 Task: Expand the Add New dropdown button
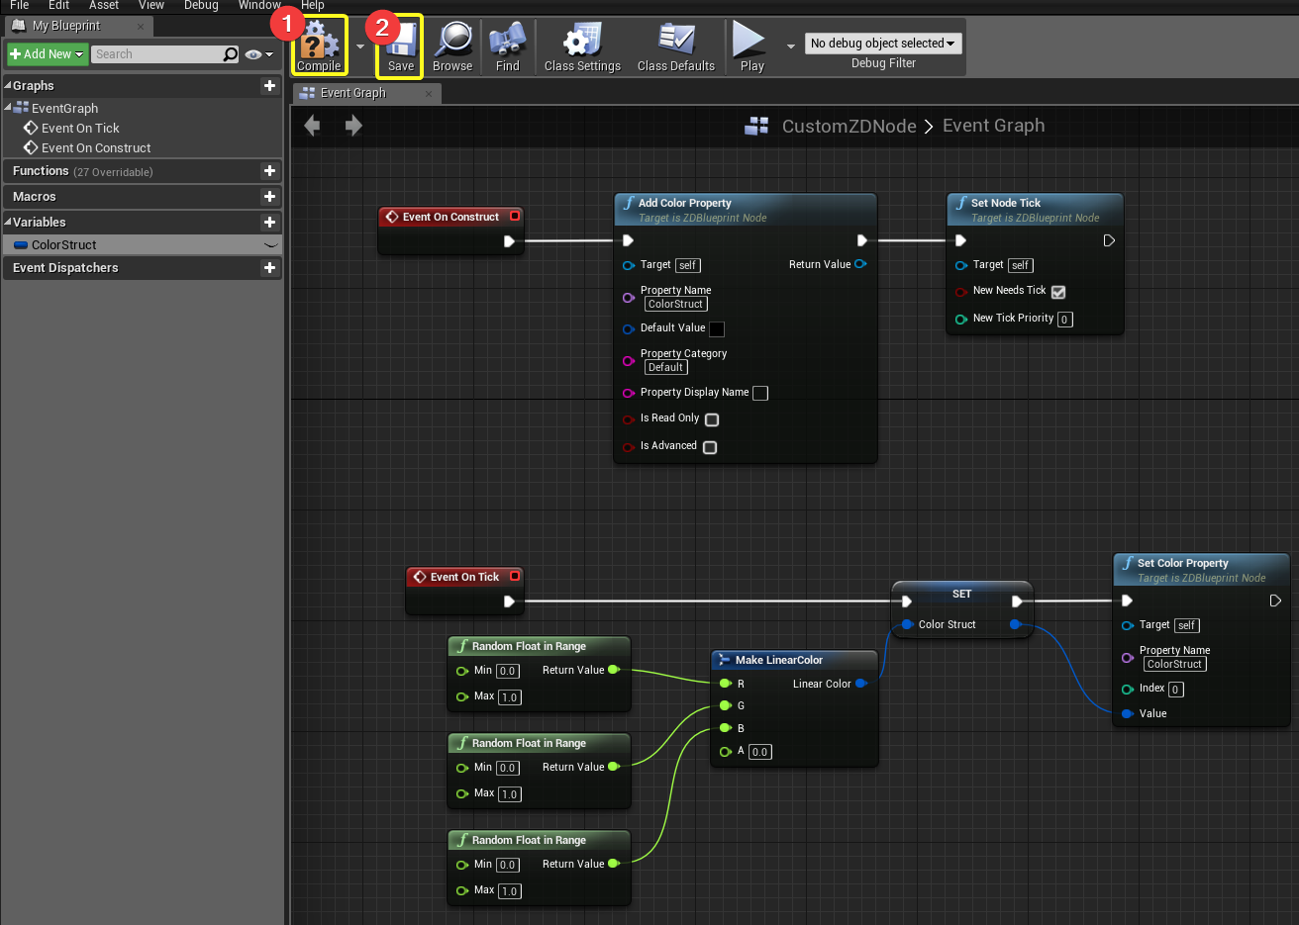tap(48, 54)
